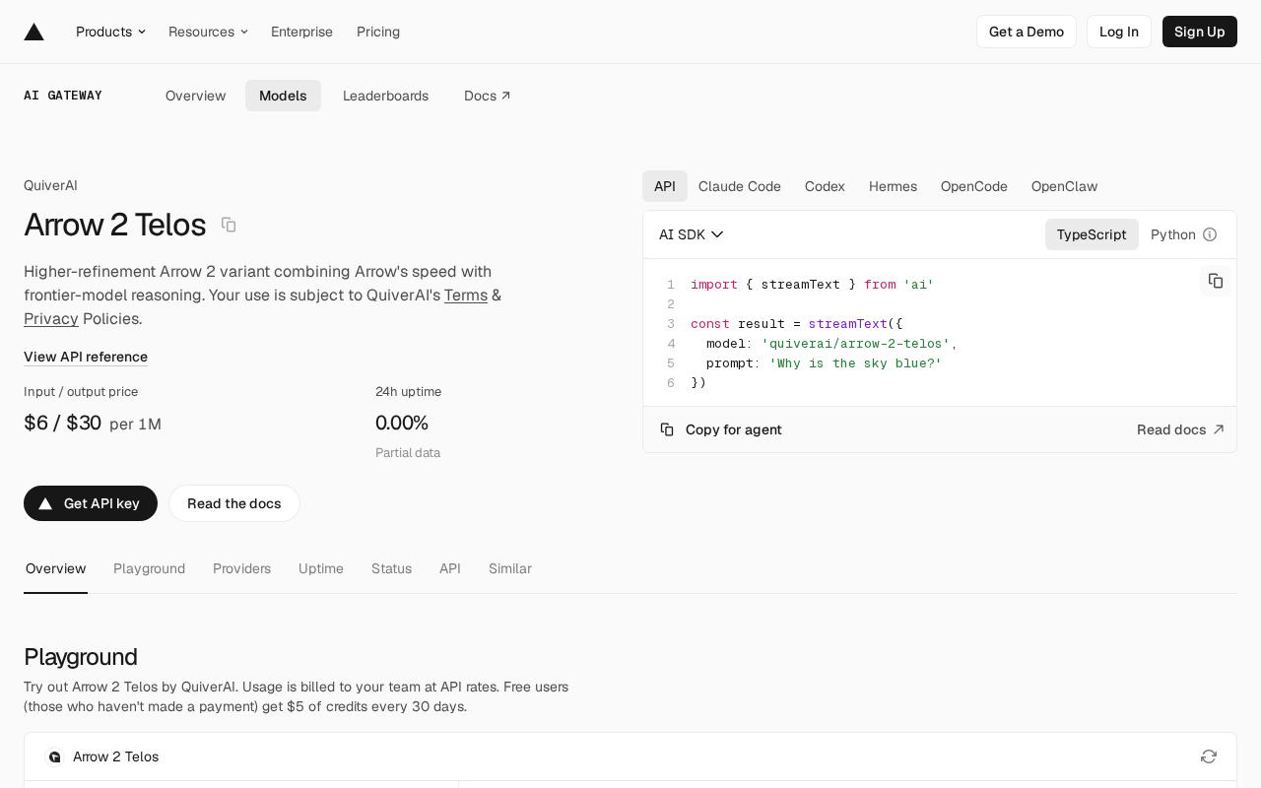Click View API reference link

tap(86, 357)
